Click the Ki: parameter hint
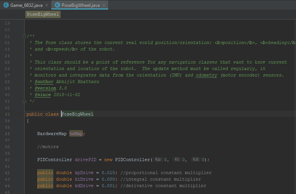The image size is (296, 194). 177,159
